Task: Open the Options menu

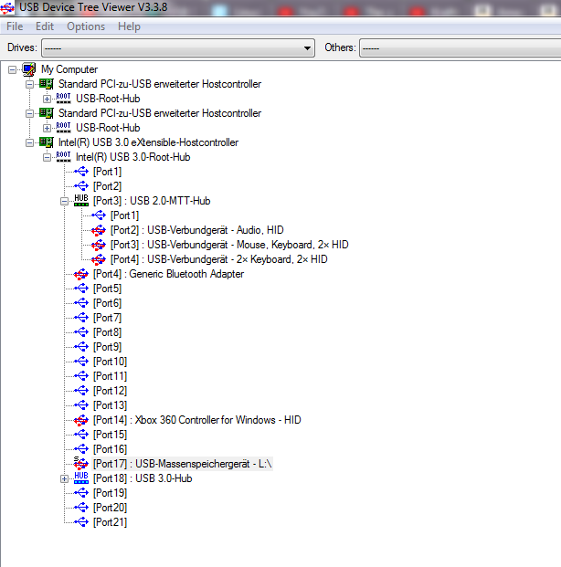Action: tap(86, 26)
